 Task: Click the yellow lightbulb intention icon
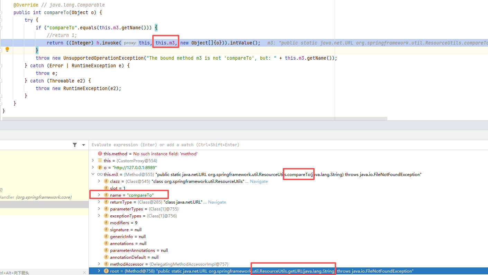coord(7,50)
